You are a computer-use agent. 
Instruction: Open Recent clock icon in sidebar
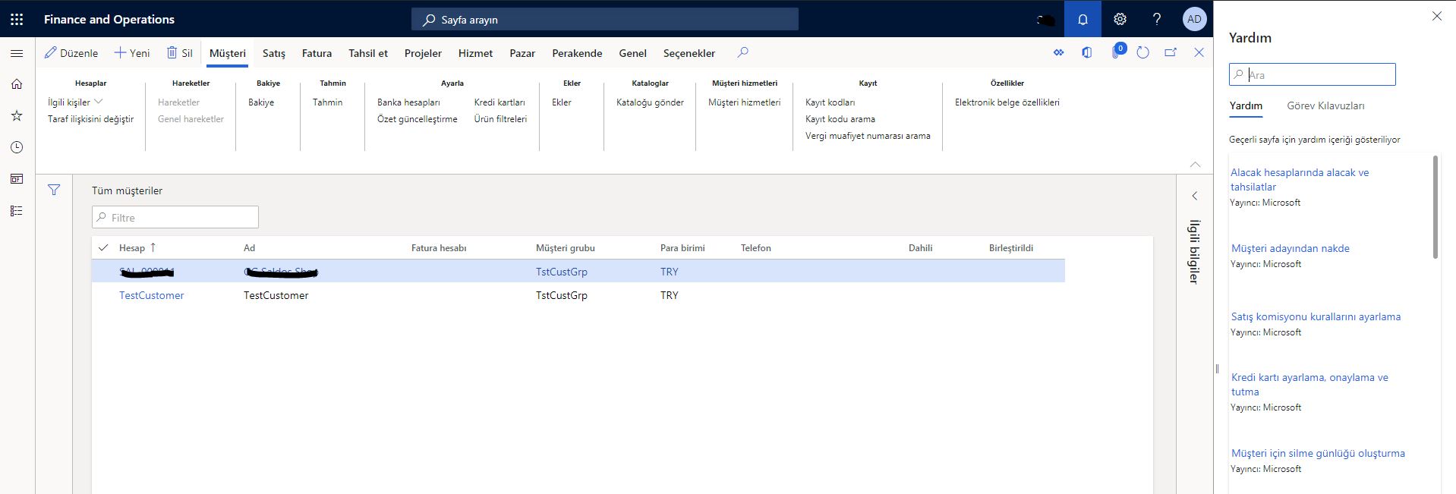pos(17,147)
